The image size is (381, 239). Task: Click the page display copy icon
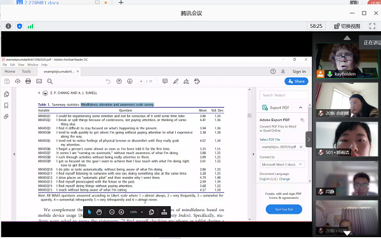151,212
